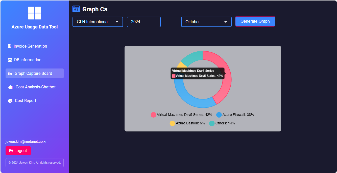Viewport: 337px width, 173px height.
Task: Toggle Azure Bastion legend swatch
Action: pyautogui.click(x=172, y=123)
